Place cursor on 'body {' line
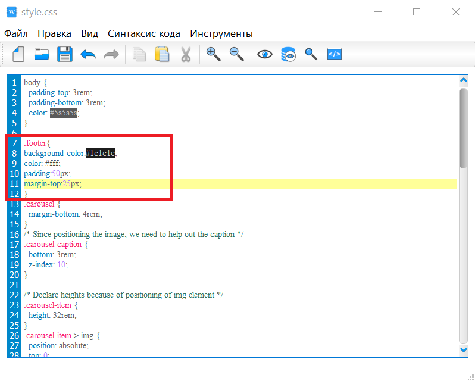Image resolution: width=475 pixels, height=381 pixels. pos(36,82)
